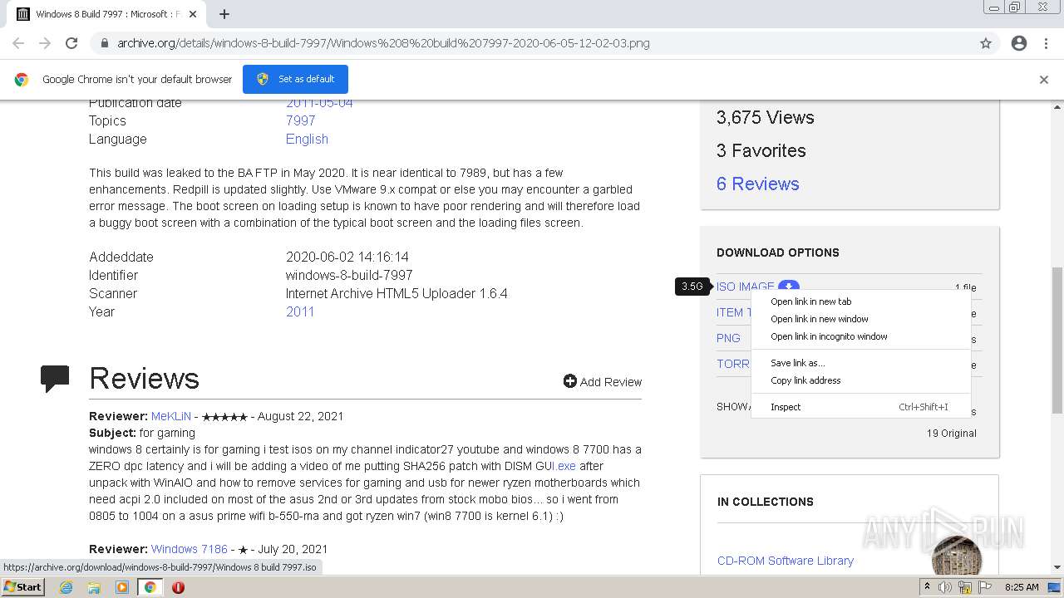1064x598 pixels.
Task: Open reviewer Windows 7186 profile link
Action: tap(190, 549)
